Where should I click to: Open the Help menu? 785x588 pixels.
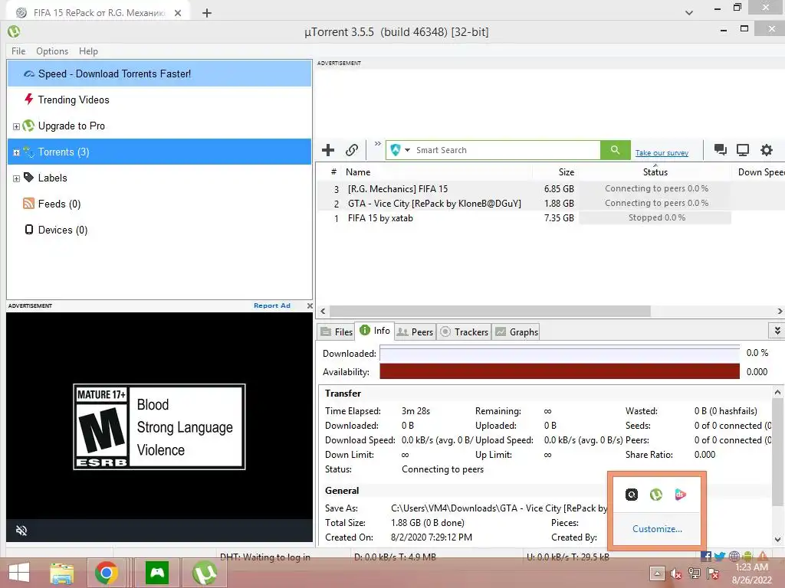tap(89, 51)
